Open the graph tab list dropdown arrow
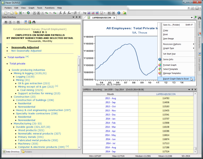This screenshot has width=203, height=159. 192,18
